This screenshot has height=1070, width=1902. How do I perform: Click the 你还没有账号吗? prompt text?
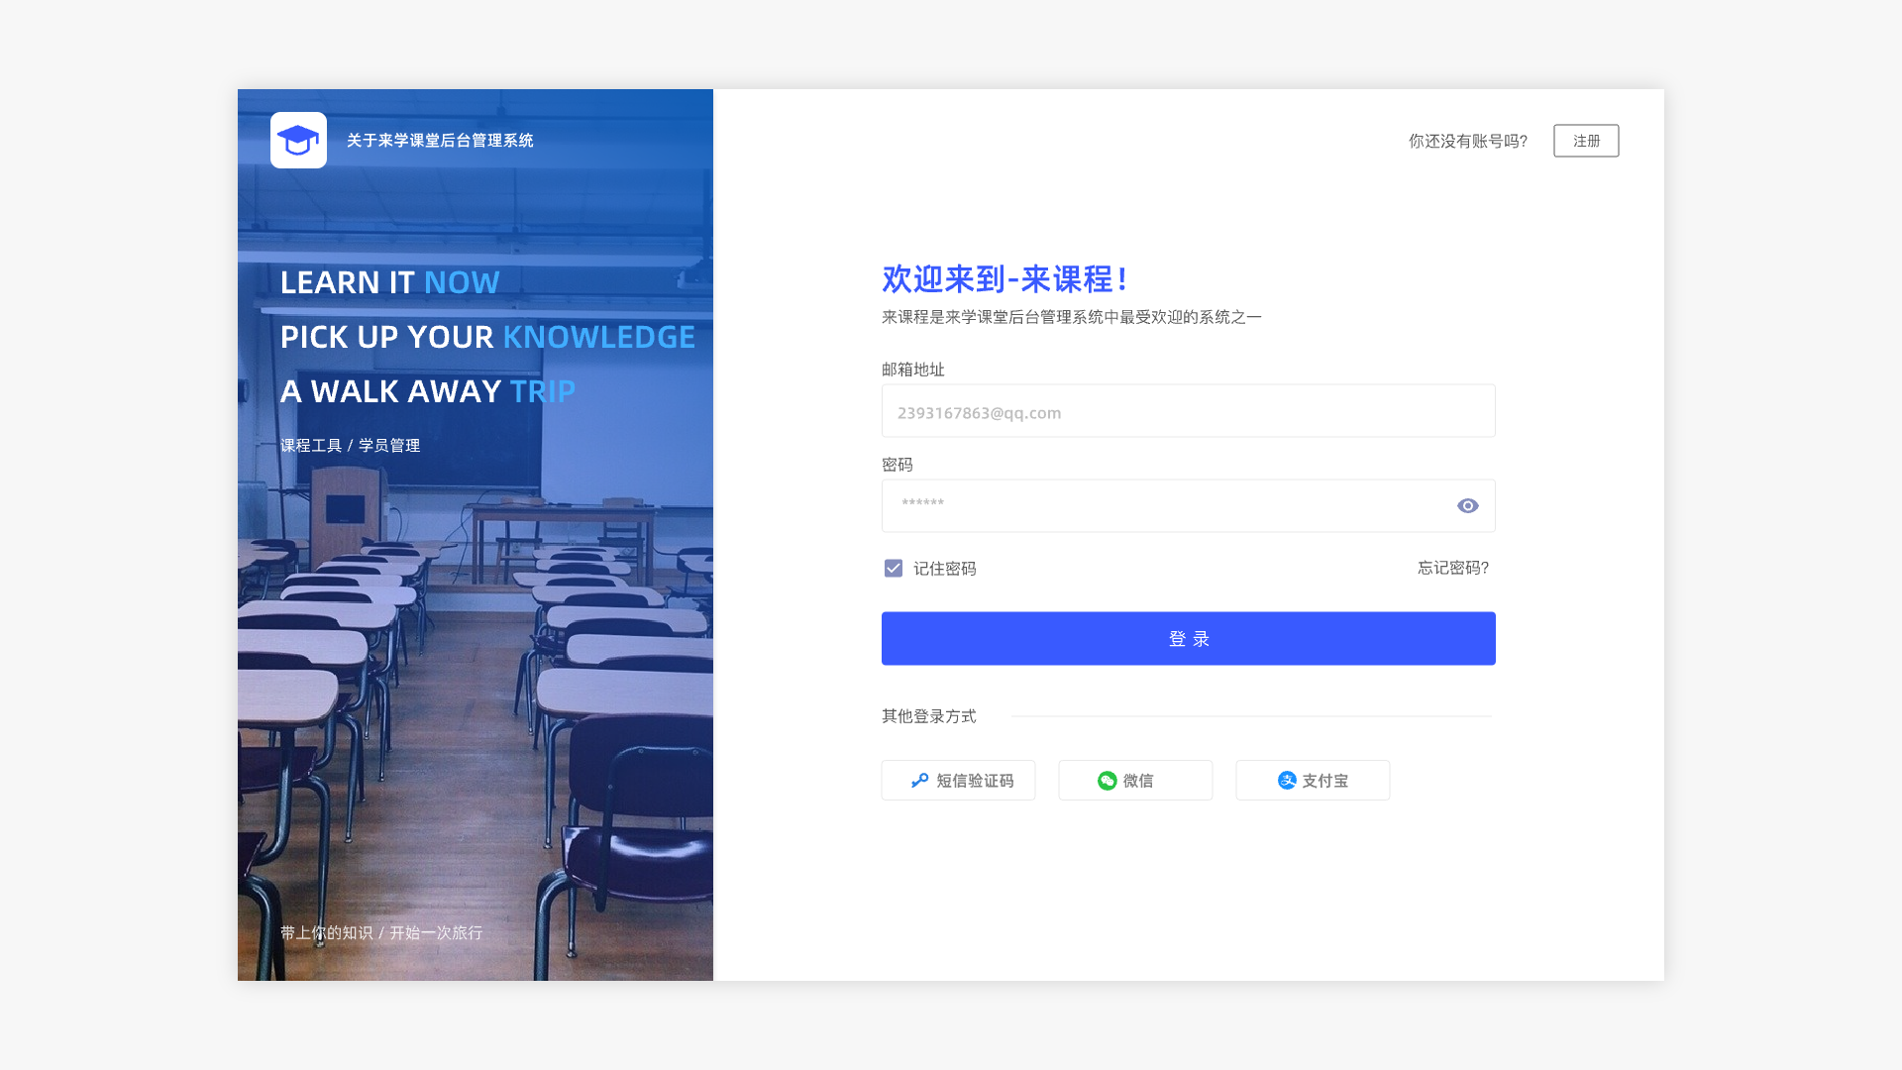1467,142
